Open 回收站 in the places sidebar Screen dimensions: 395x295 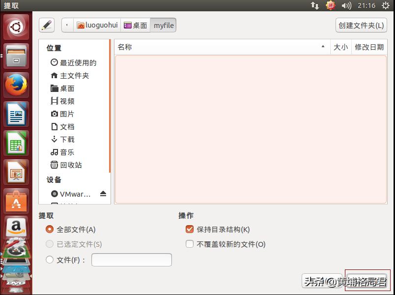pos(66,165)
